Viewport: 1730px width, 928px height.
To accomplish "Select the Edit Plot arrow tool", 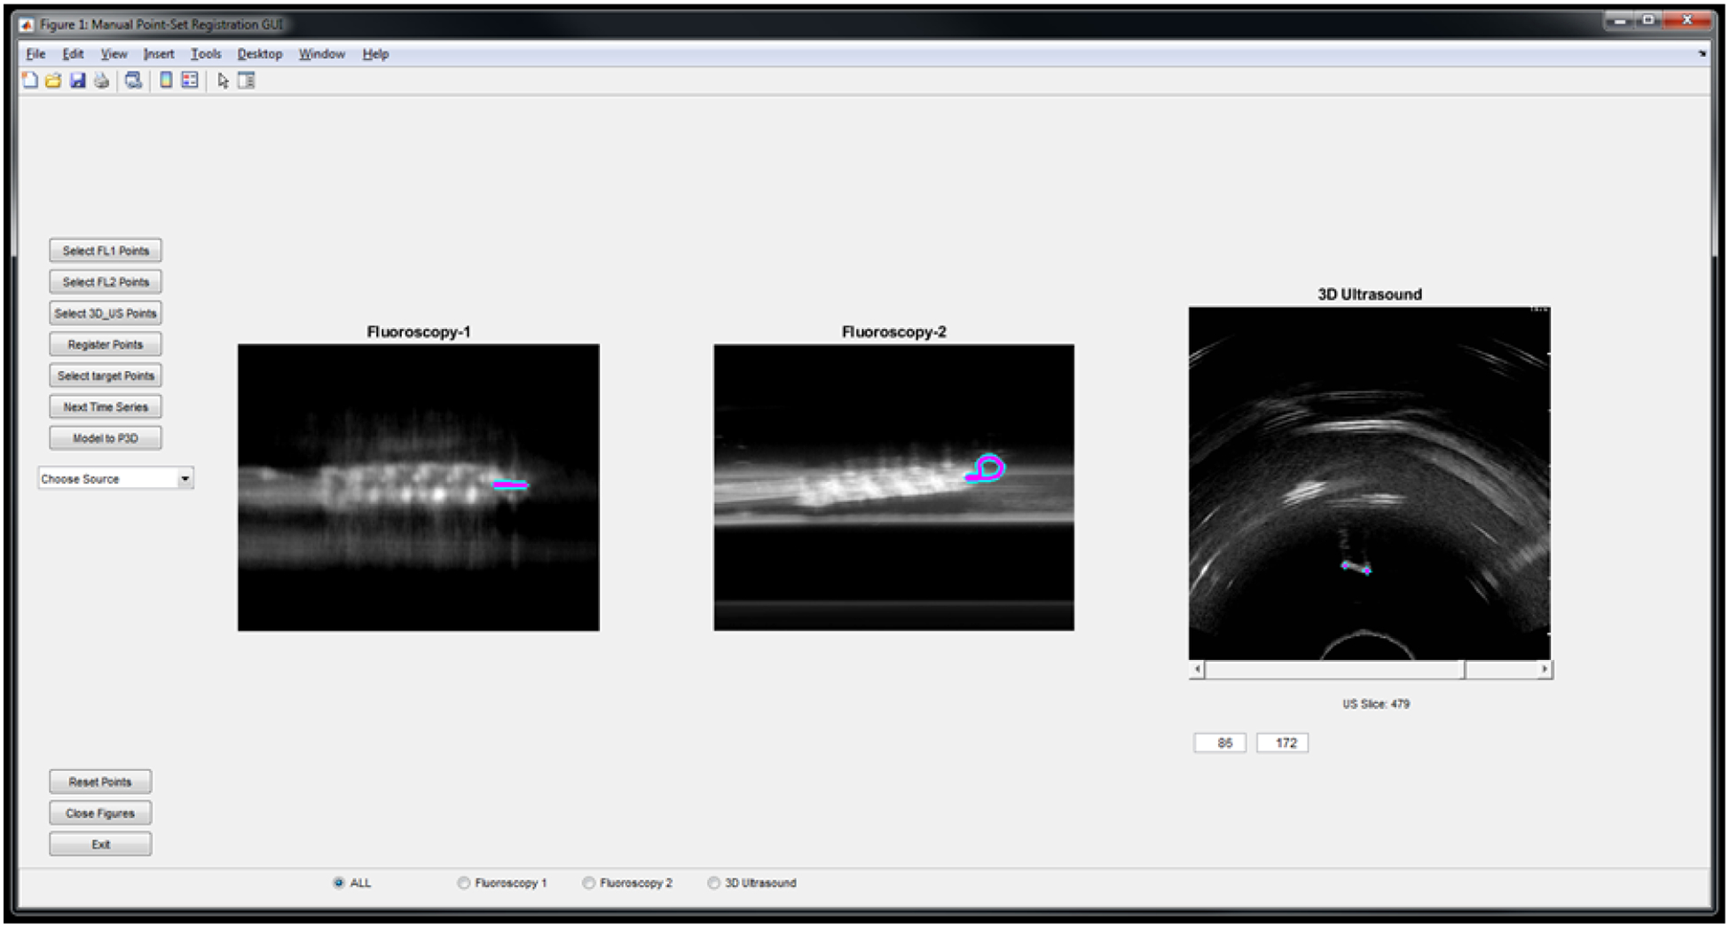I will tap(223, 81).
